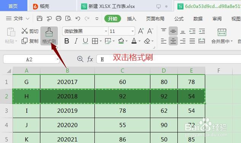Viewport: 241px width, 143px height.
Task: Toggle Bold formatting
Action: click(x=67, y=41)
